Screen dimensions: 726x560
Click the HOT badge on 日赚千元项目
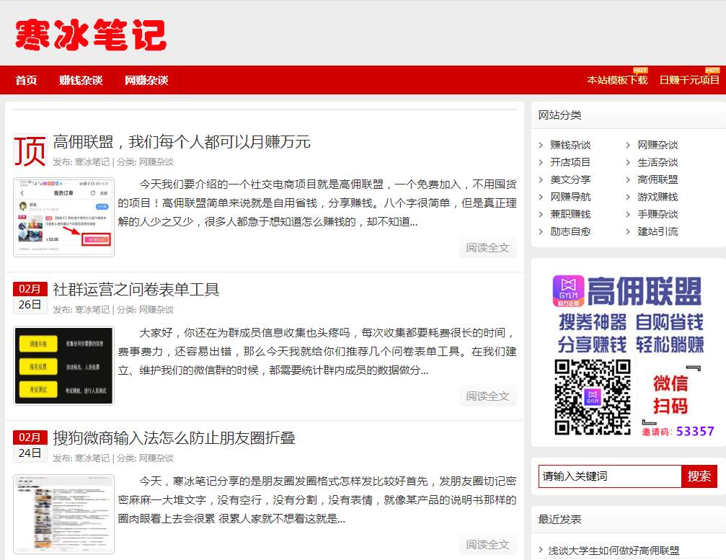[711, 70]
